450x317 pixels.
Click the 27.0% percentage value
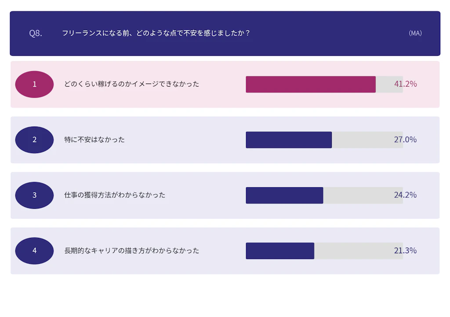click(x=405, y=140)
